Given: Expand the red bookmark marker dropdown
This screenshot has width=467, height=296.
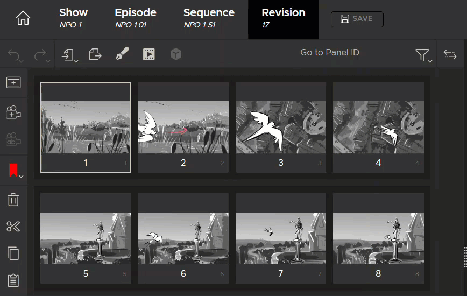Looking at the screenshot, I should pyautogui.click(x=15, y=171).
